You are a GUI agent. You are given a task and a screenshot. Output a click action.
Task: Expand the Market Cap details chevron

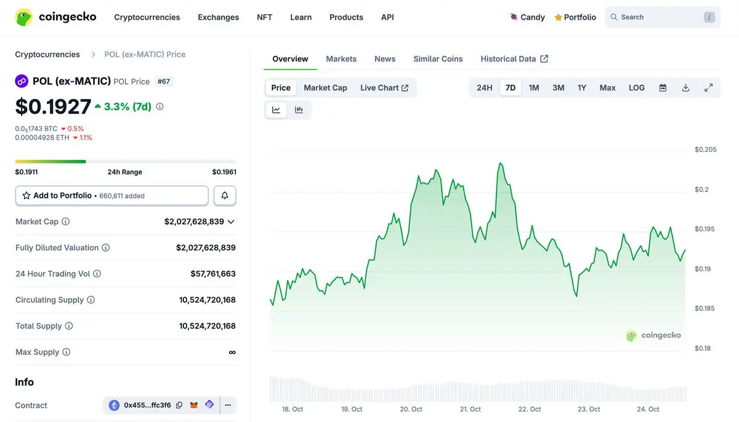[x=231, y=221]
